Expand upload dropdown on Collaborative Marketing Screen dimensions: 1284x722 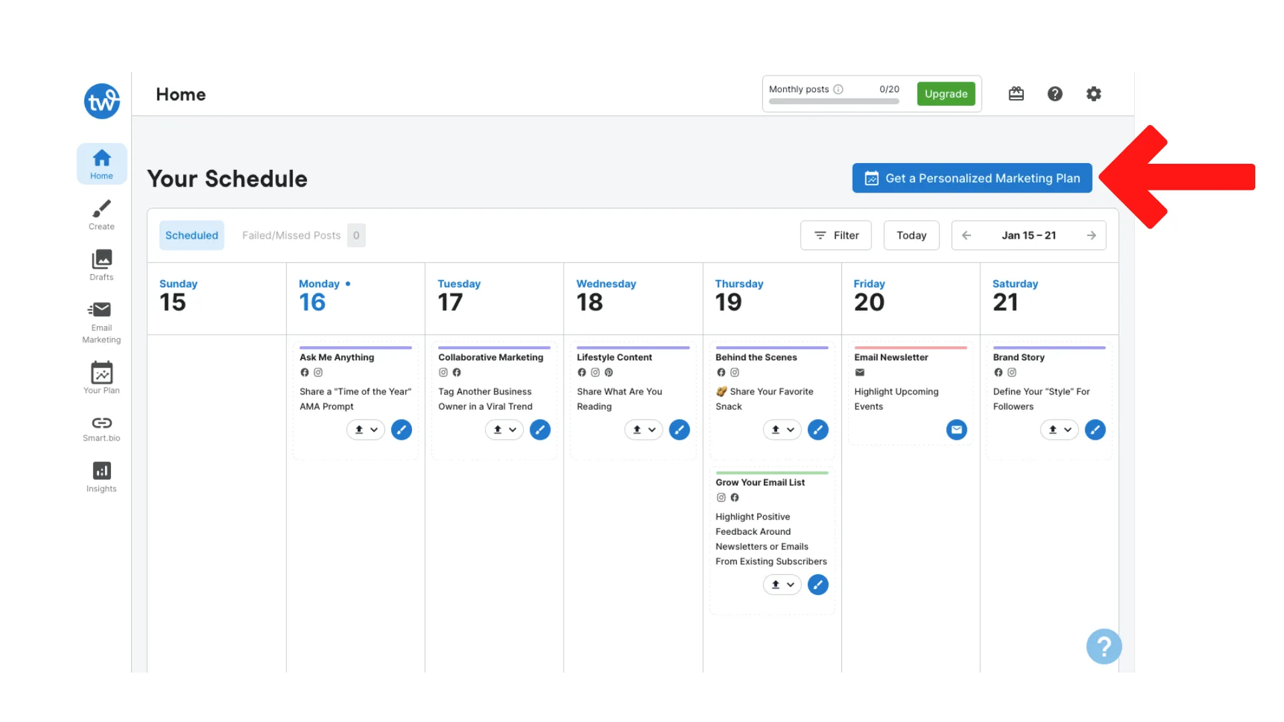504,430
